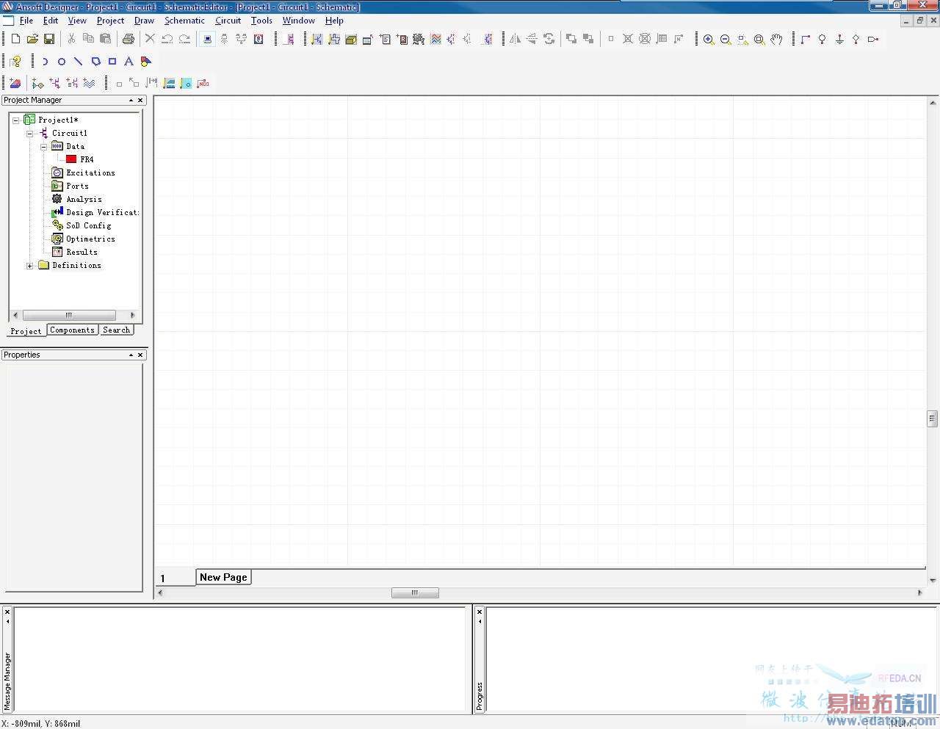Select the Ground symbol tool
940x729 pixels.
[839, 40]
